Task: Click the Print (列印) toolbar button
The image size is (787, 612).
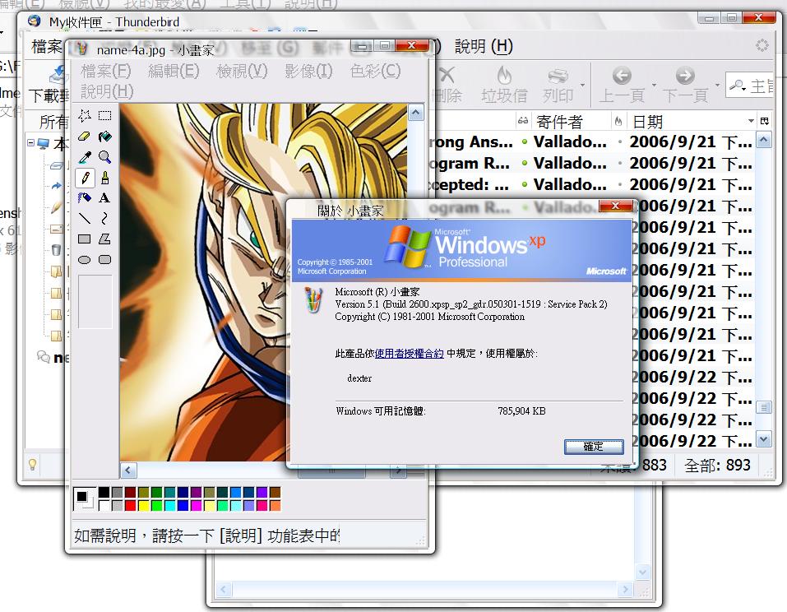Action: [x=558, y=85]
